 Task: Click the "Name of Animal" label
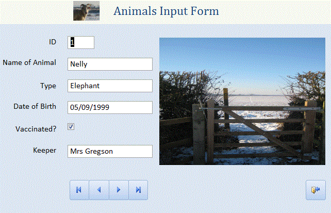point(29,63)
